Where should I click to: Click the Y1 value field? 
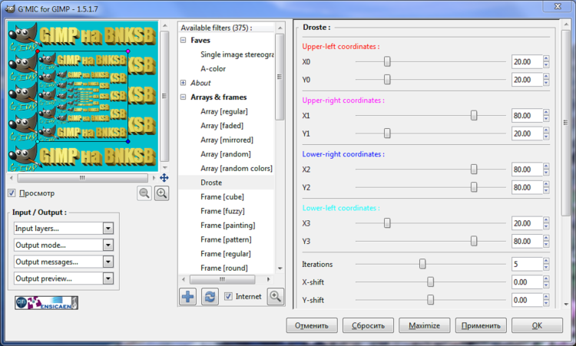[x=527, y=133]
